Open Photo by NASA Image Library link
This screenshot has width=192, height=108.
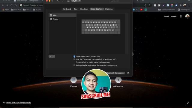pyautogui.click(x=19, y=103)
